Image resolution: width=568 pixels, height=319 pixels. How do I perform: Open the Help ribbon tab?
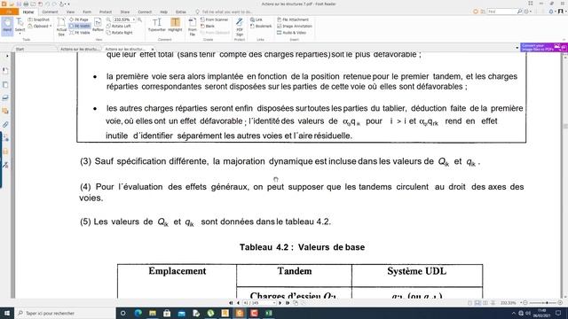coord(163,12)
